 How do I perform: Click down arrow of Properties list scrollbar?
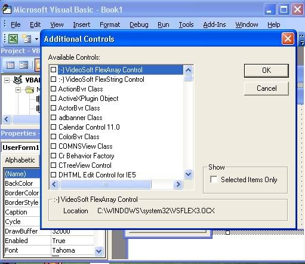99,251
